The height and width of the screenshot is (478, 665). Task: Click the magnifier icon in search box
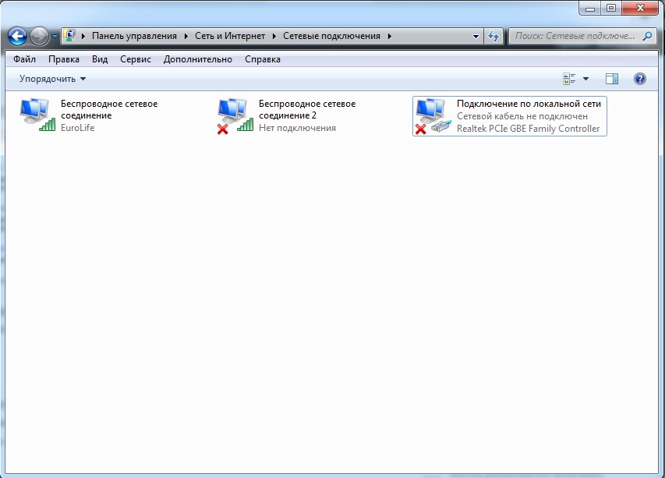(647, 36)
